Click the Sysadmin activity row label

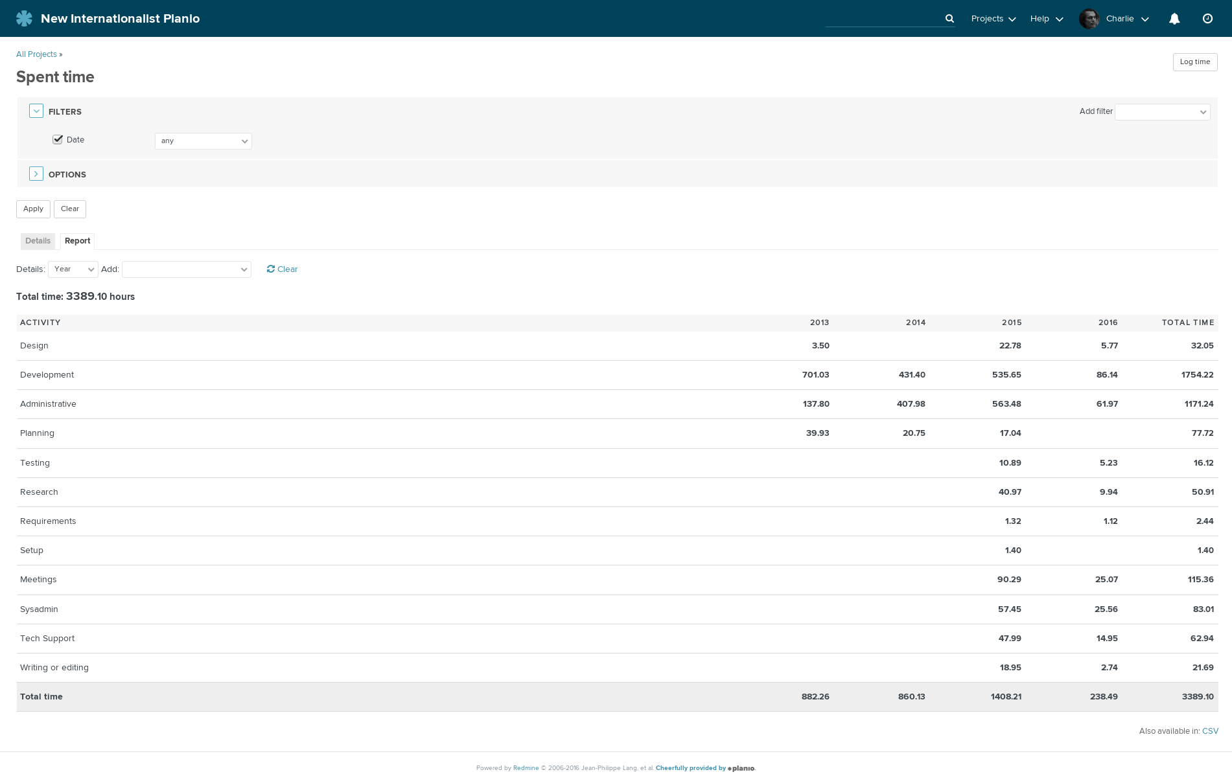[x=39, y=609]
